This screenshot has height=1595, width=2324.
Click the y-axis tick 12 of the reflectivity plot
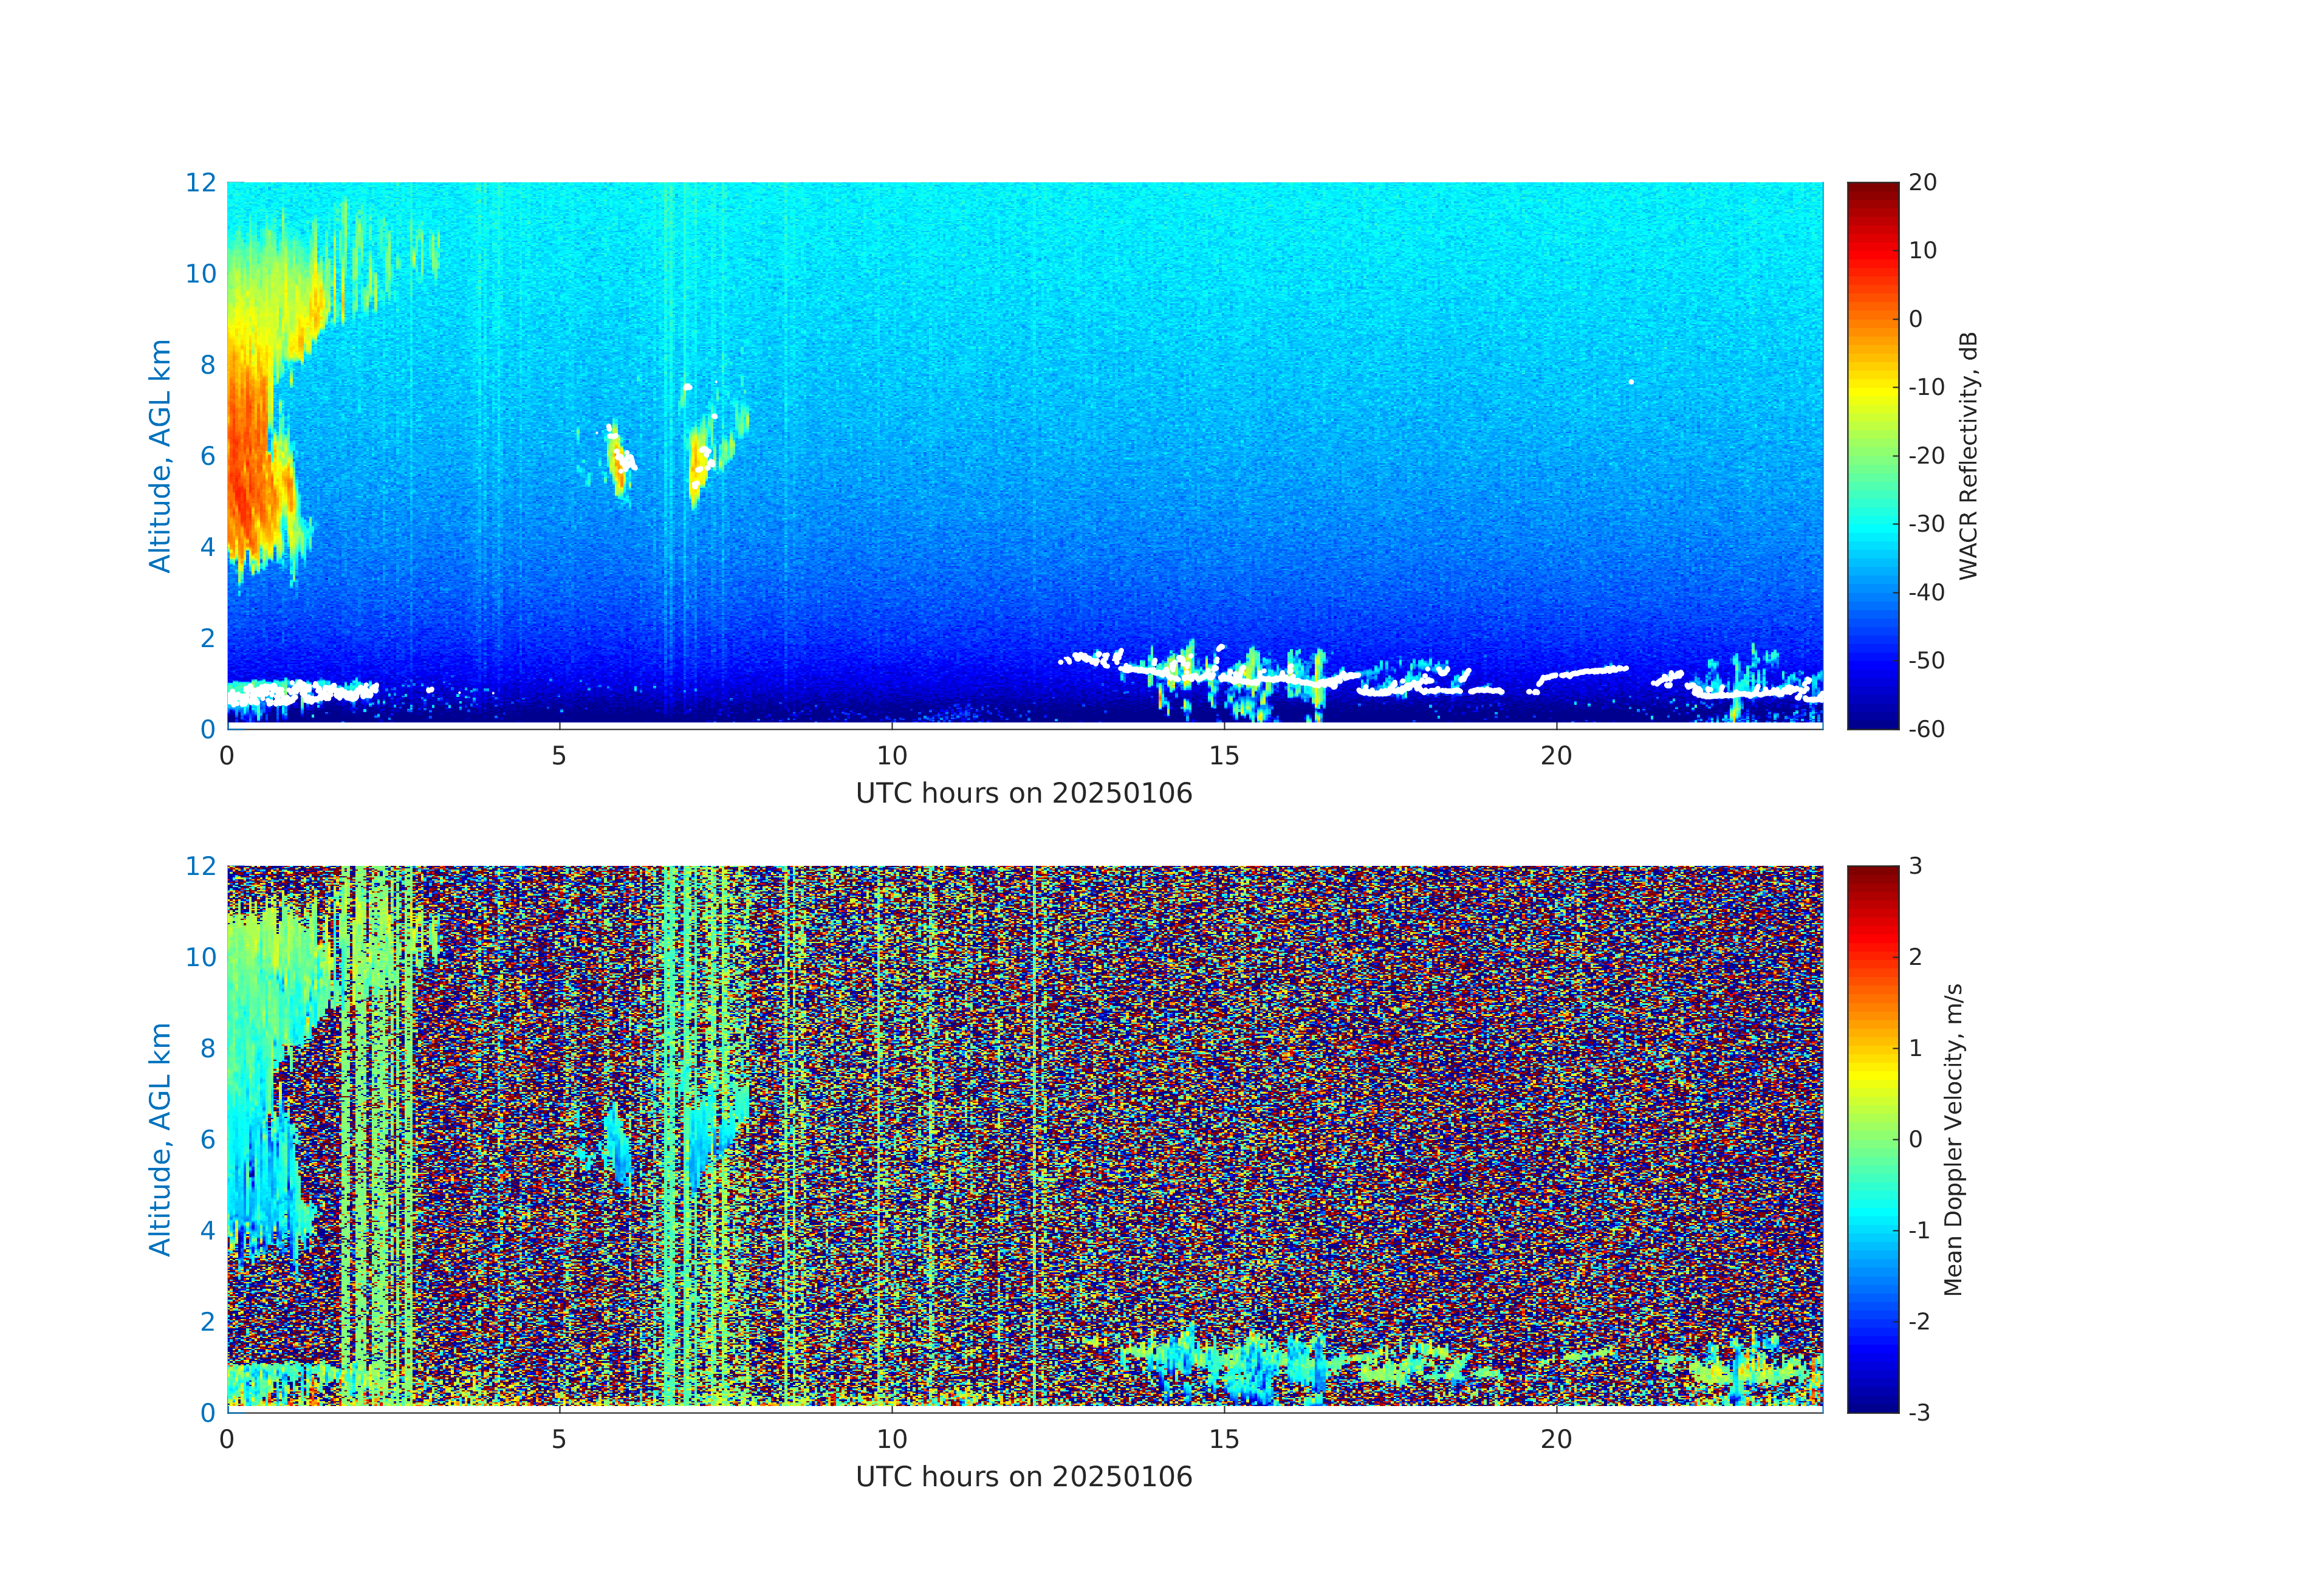click(200, 183)
